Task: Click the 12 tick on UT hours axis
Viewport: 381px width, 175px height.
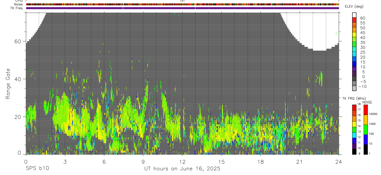Action: 182,161
